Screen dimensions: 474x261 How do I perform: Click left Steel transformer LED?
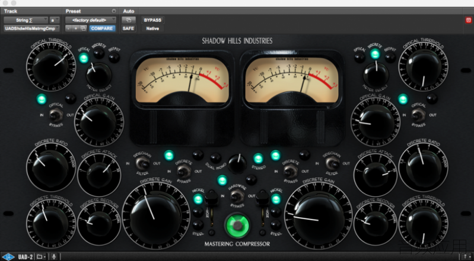[x=198, y=225]
